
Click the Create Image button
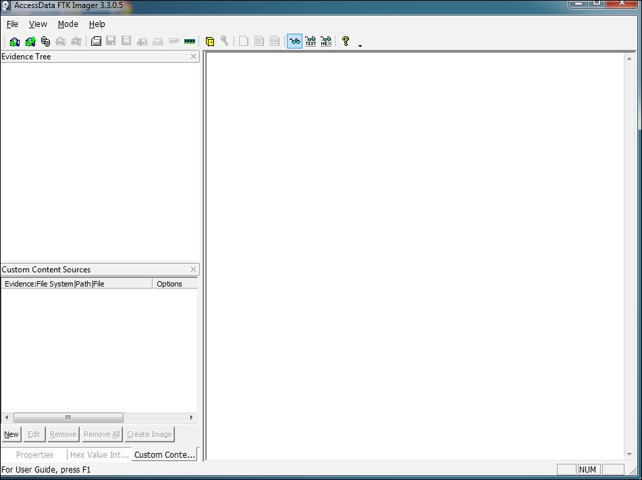pyautogui.click(x=149, y=434)
